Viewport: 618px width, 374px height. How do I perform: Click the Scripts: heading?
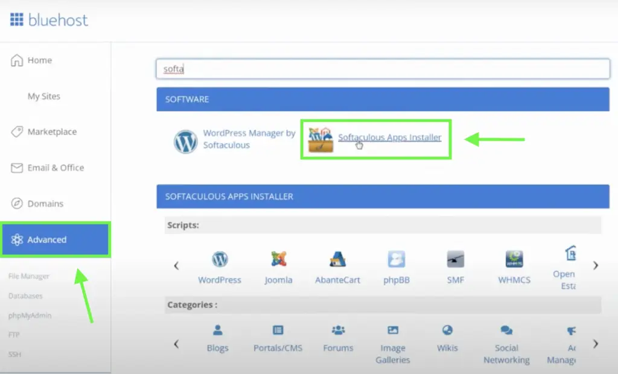(183, 225)
